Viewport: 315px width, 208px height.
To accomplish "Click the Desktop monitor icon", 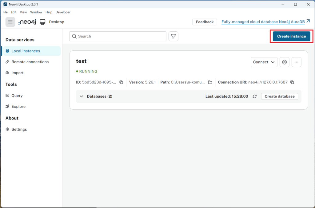I will [42, 22].
